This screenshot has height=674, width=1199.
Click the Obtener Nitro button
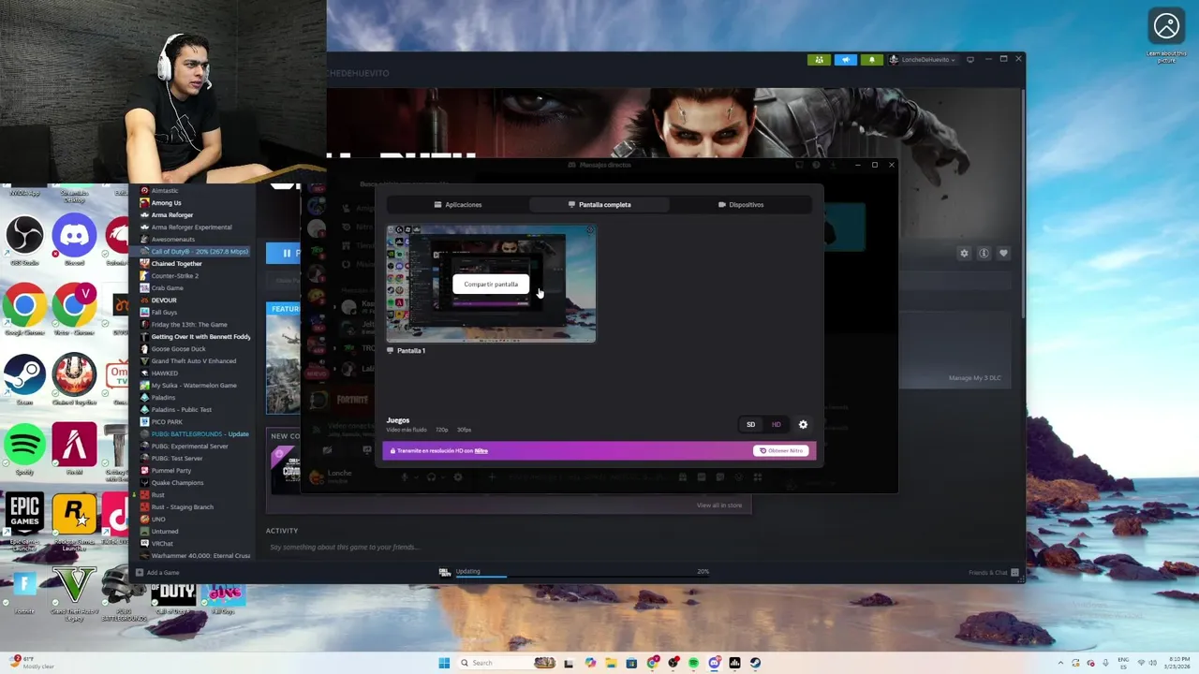pyautogui.click(x=781, y=450)
